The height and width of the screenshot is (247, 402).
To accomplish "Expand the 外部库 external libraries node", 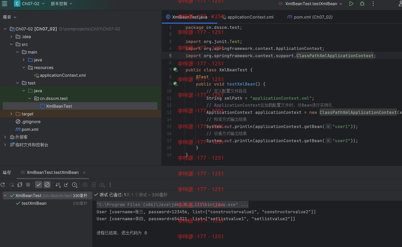I will point(5,137).
